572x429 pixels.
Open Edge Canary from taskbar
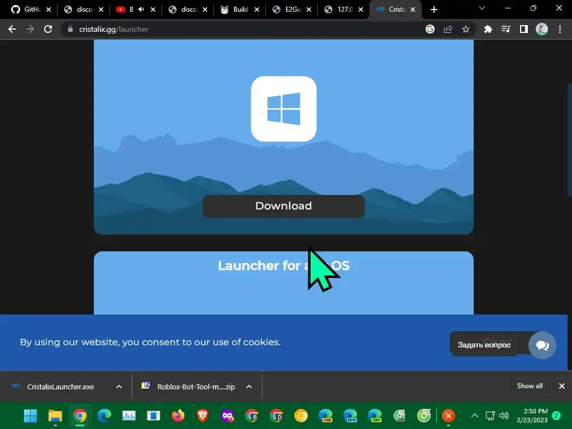click(x=326, y=416)
